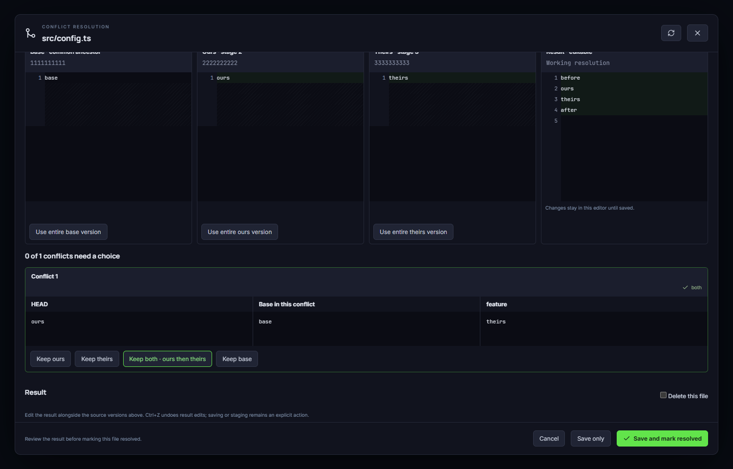Image resolution: width=733 pixels, height=469 pixels.
Task: Click the 'theirs' code under feature
Action: [x=496, y=321]
